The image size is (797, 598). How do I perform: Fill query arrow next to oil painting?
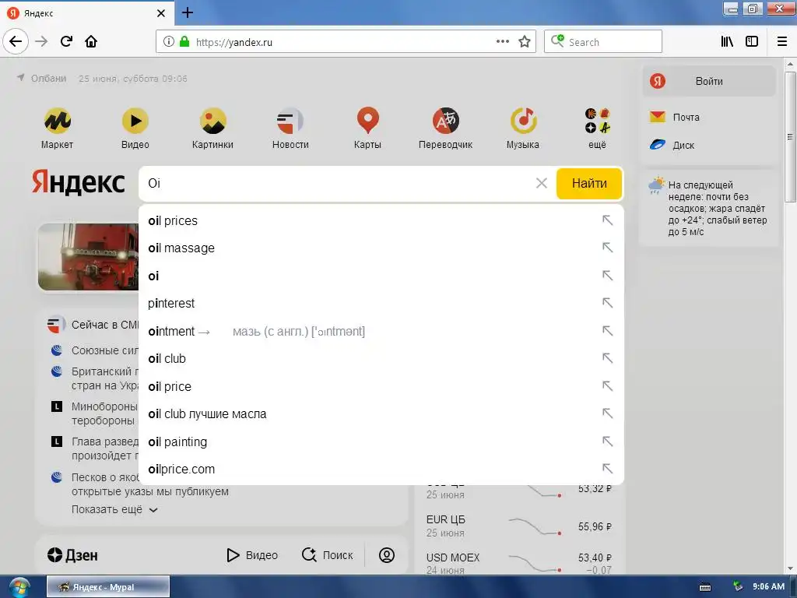pyautogui.click(x=607, y=441)
